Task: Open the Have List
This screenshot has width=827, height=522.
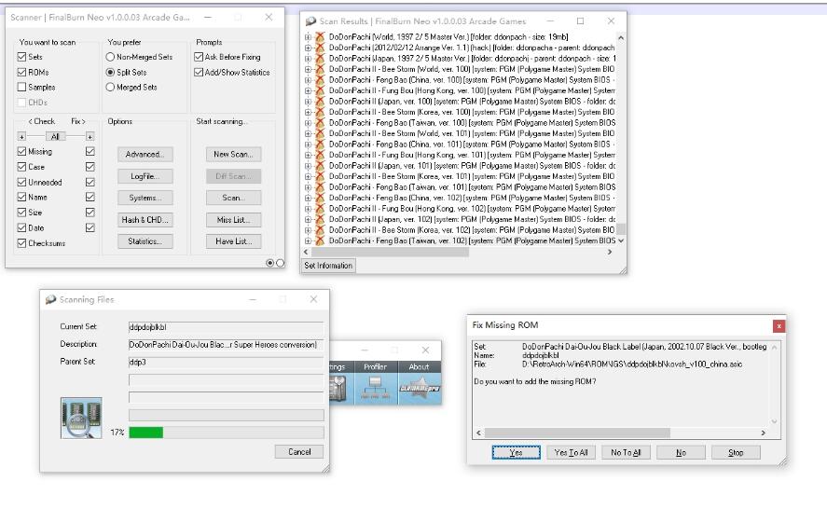Action: pyautogui.click(x=234, y=241)
